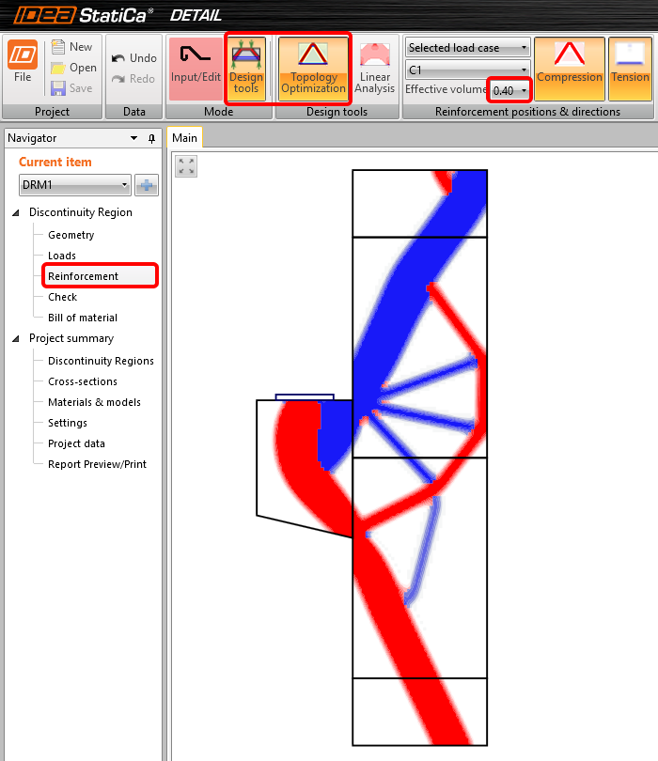658x761 pixels.
Task: Open Materials & models item
Action: pos(94,402)
